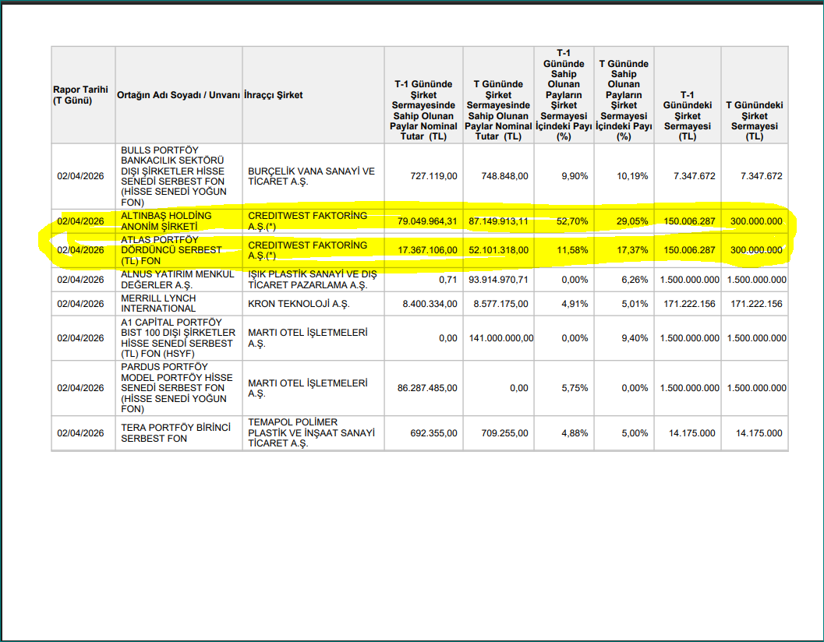Screen dimensions: 824x642
Task: Select the value 141.000.000,00
Action: click(501, 338)
